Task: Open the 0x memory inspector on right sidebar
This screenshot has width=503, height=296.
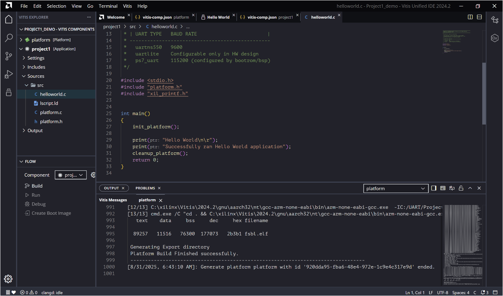Action: click(x=495, y=38)
